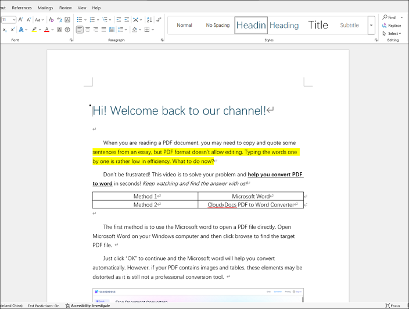Click the heading 'Hi! Welcome back to our channel!'
Viewport: 409px width, 309px height.
(179, 111)
